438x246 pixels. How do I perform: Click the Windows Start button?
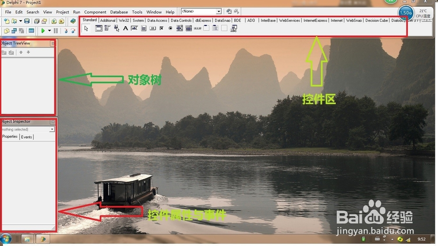pyautogui.click(x=5, y=239)
